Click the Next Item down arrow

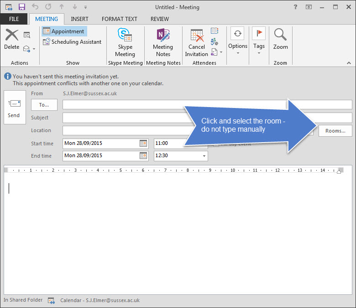(x=75, y=7)
